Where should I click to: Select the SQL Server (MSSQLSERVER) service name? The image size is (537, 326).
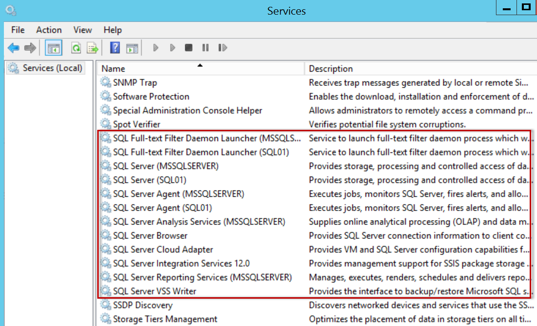tap(166, 166)
